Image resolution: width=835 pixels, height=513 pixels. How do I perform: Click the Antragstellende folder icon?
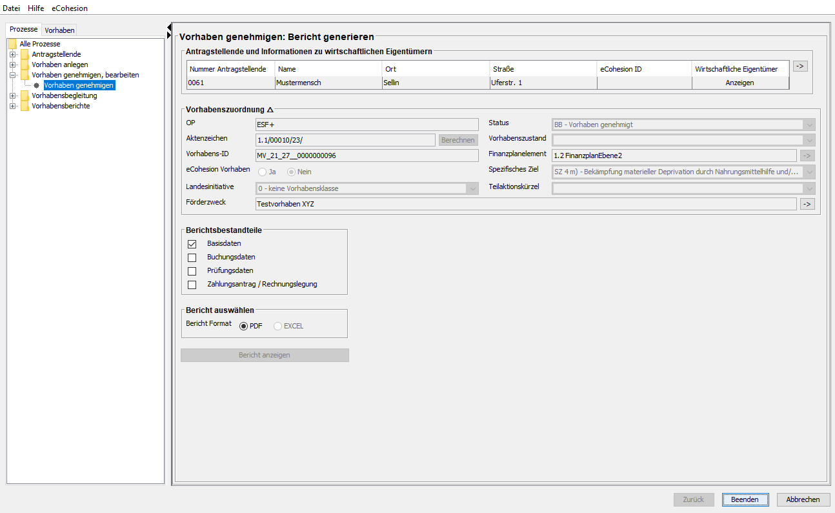[25, 55]
